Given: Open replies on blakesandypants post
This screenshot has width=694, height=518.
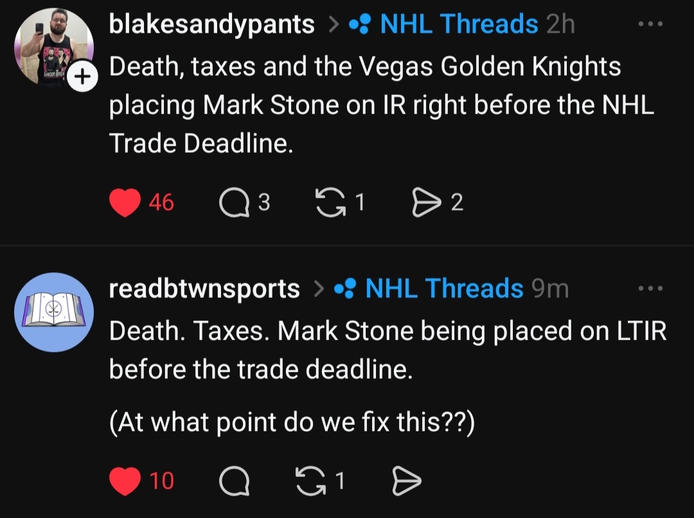Looking at the screenshot, I should 229,203.
